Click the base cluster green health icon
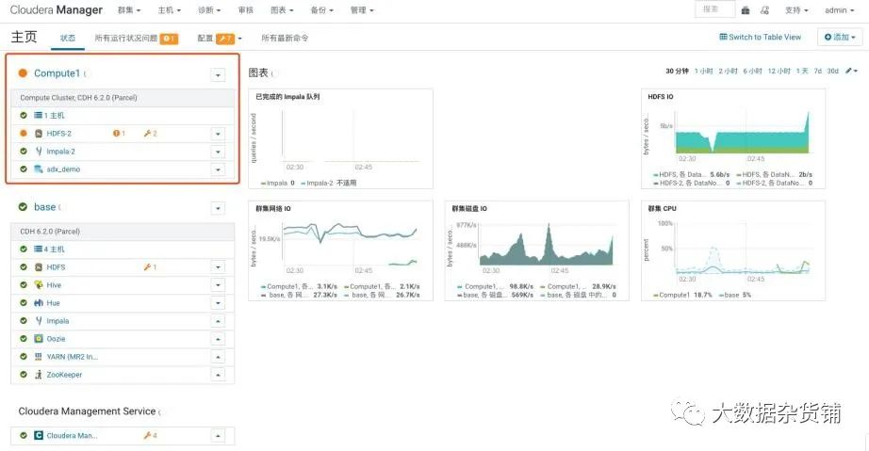 click(23, 207)
